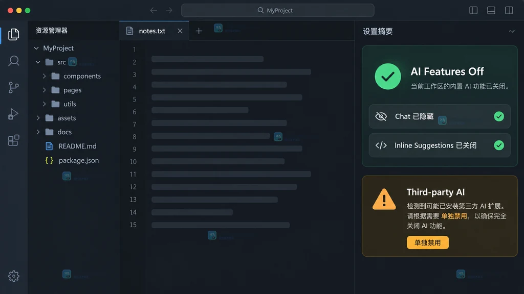
Task: Toggle the green check on Inline Suggestions row
Action: (x=499, y=145)
